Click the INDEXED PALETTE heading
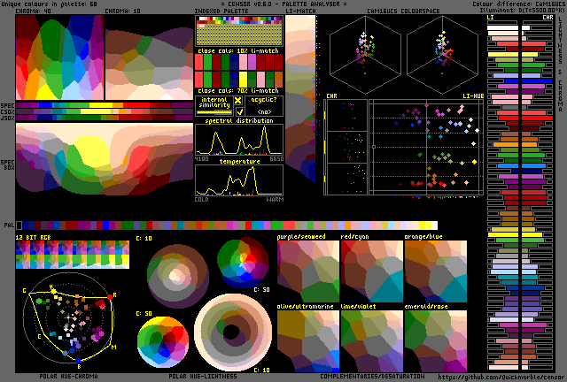Viewport: 567px width, 382px height. [x=221, y=11]
